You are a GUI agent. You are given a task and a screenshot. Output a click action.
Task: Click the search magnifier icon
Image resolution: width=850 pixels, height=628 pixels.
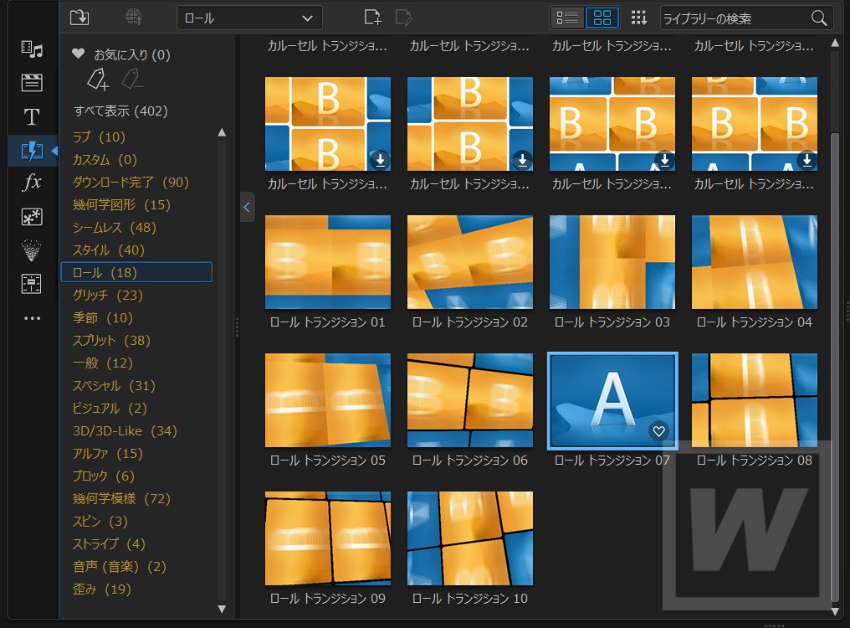819,18
